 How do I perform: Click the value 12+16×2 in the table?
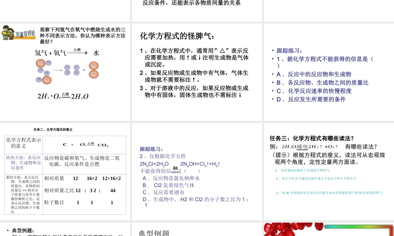point(112,178)
